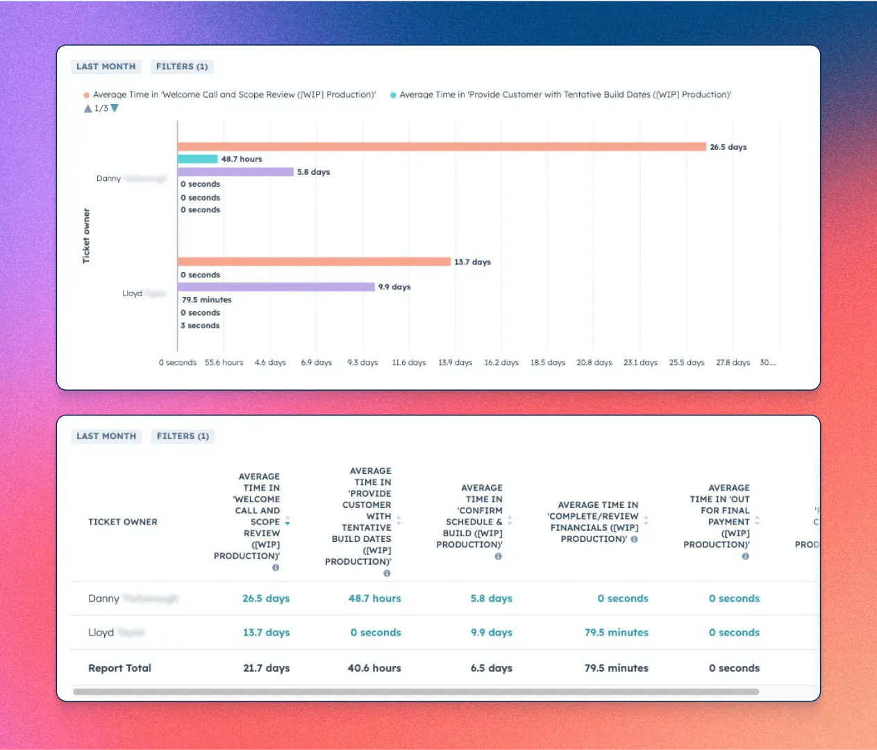This screenshot has height=750, width=877.
Task: Open Danny's Complete/Review Financials 0 seconds value
Action: pyautogui.click(x=623, y=598)
